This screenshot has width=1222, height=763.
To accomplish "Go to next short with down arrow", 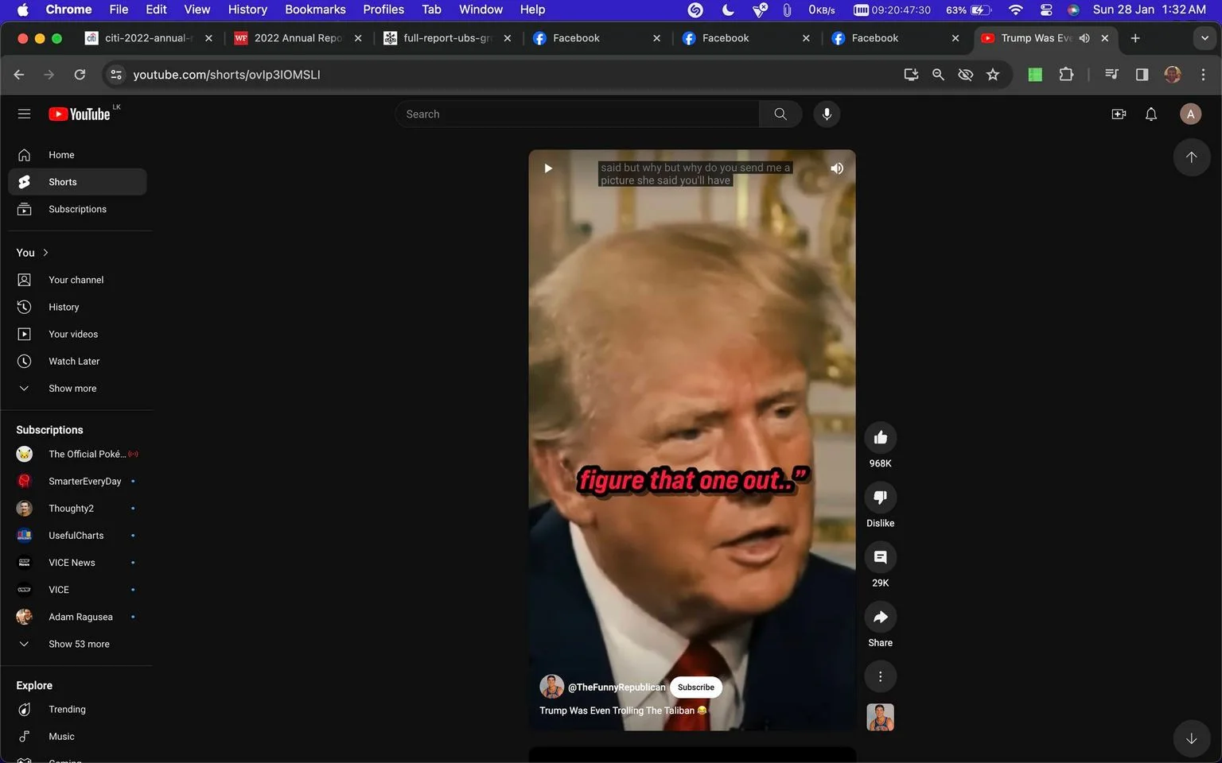I will point(1191,738).
